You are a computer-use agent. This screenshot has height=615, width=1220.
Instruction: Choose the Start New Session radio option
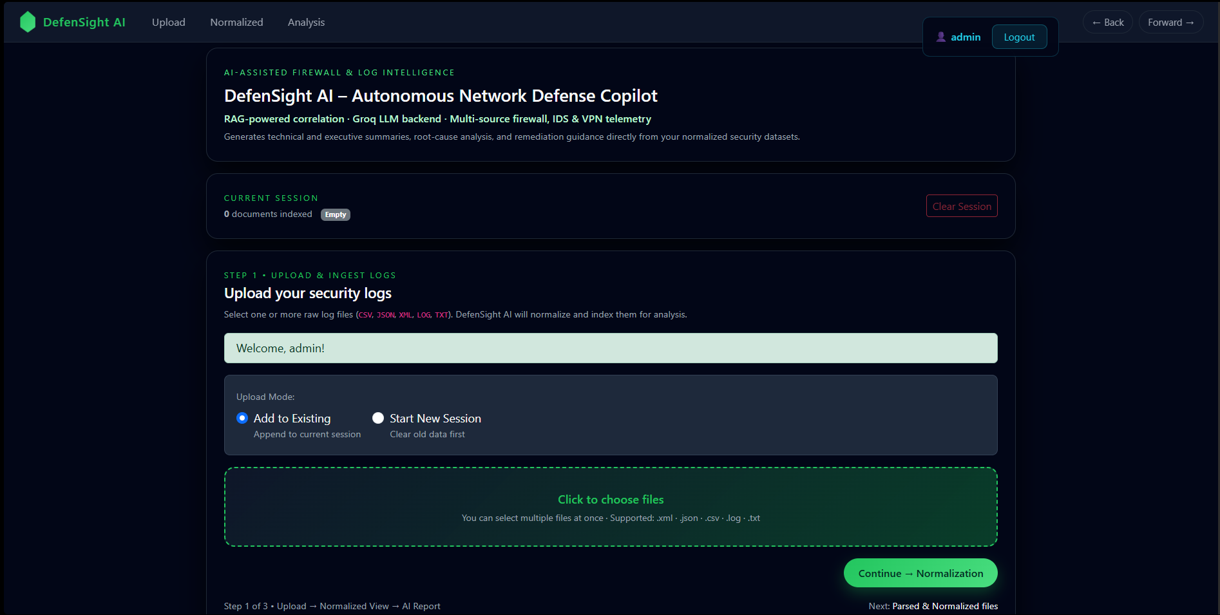378,418
